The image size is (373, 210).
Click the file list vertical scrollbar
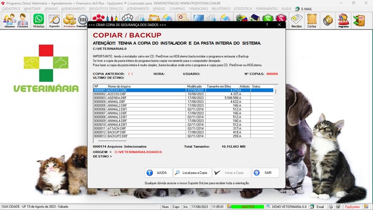275,112
